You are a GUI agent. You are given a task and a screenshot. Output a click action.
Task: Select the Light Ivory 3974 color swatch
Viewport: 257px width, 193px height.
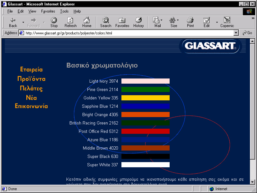click(146, 81)
